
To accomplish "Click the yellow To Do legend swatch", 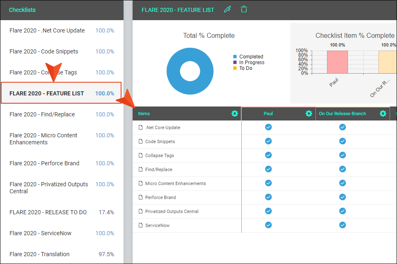I will pos(235,68).
